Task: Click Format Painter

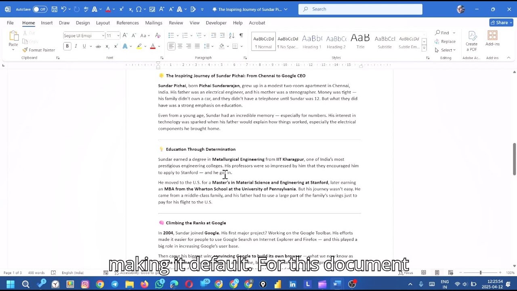Action: click(39, 50)
